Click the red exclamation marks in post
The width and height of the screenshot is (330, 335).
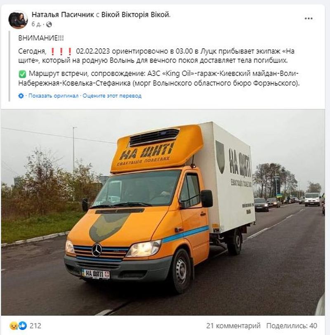[61, 52]
